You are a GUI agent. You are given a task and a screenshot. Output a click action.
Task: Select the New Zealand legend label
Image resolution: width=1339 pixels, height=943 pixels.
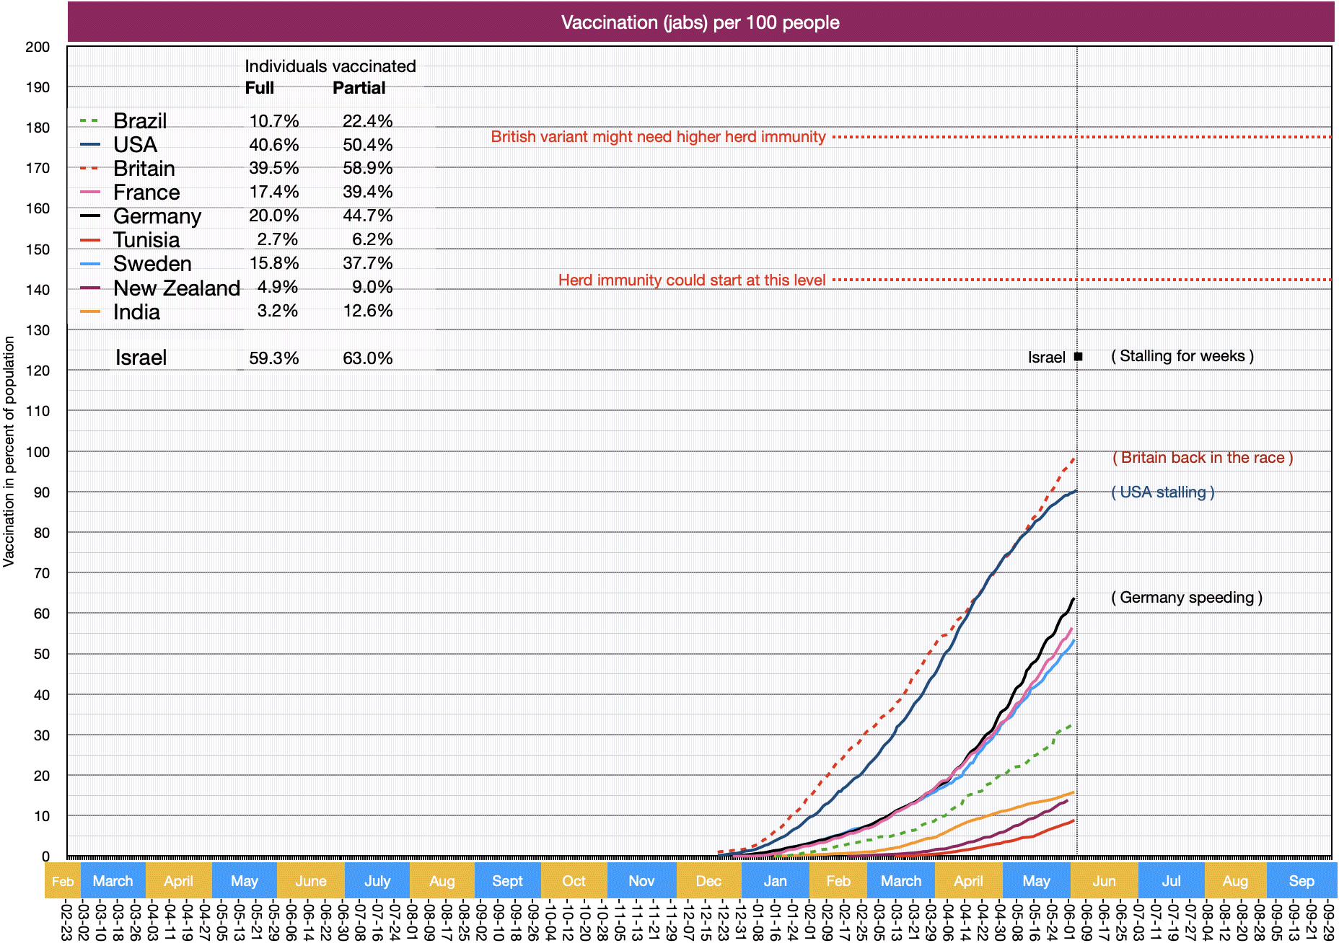coord(177,288)
